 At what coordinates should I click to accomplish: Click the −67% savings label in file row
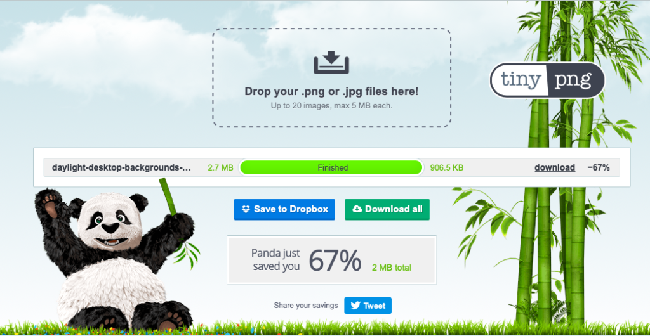599,167
